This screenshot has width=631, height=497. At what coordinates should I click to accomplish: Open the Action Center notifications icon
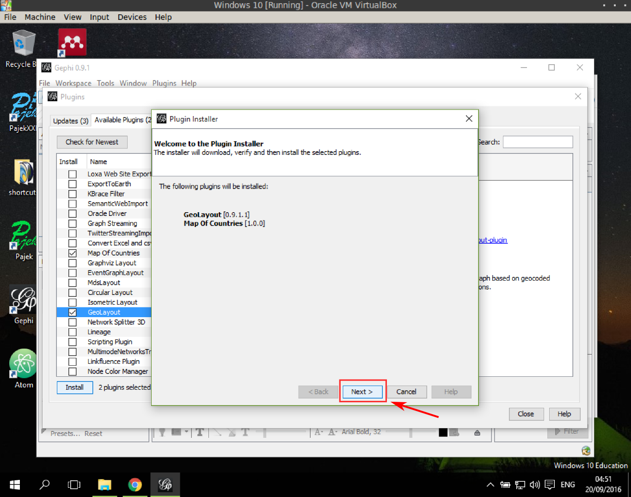pyautogui.click(x=550, y=485)
